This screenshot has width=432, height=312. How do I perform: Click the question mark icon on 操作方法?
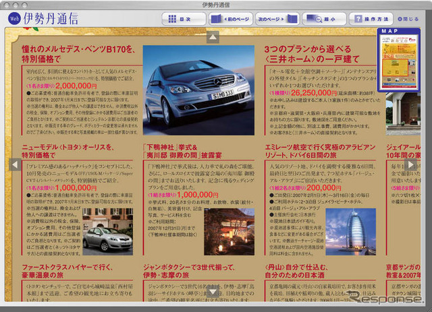pyautogui.click(x=358, y=19)
